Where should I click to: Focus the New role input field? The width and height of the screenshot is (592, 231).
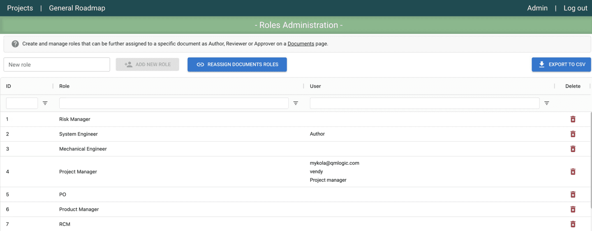click(57, 64)
